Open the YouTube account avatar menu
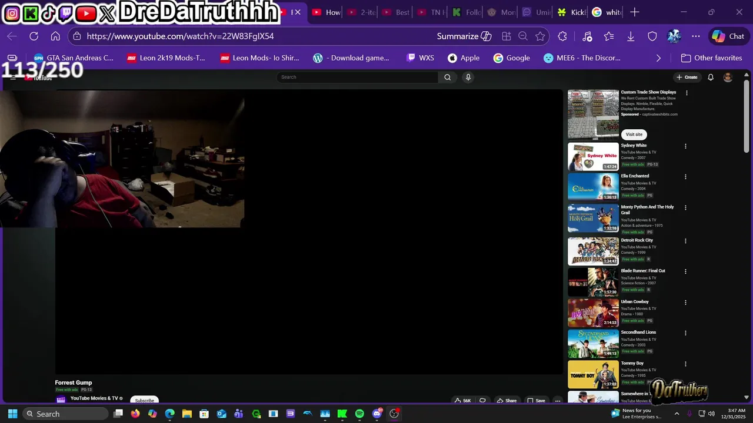Image resolution: width=753 pixels, height=423 pixels. point(728,77)
